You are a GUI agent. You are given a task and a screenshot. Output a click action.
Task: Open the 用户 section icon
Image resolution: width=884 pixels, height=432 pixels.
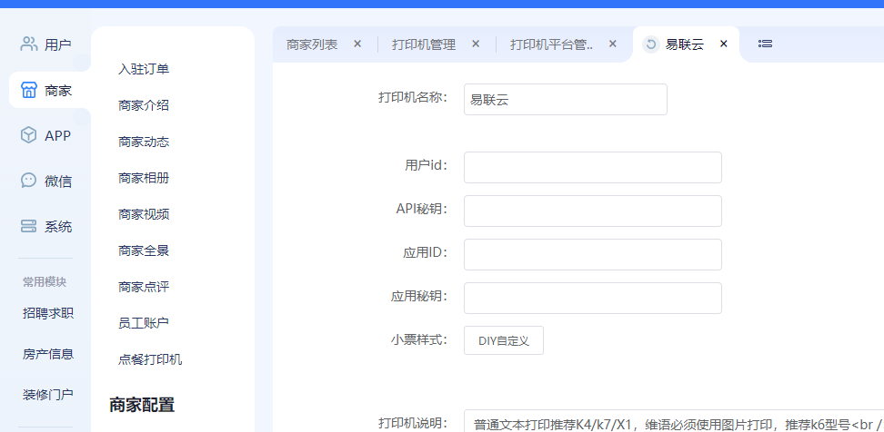(x=29, y=44)
